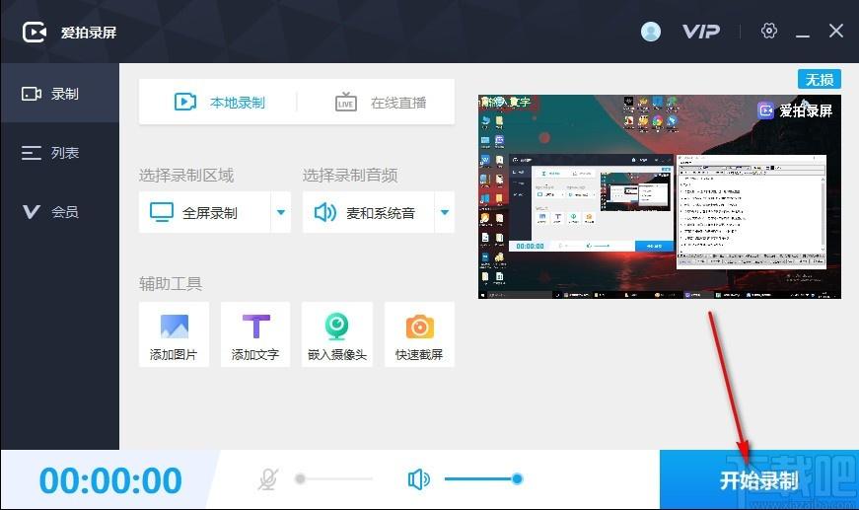Viewport: 859px width, 510px height.
Task: Switch to the 在线直播 tab
Action: point(381,102)
